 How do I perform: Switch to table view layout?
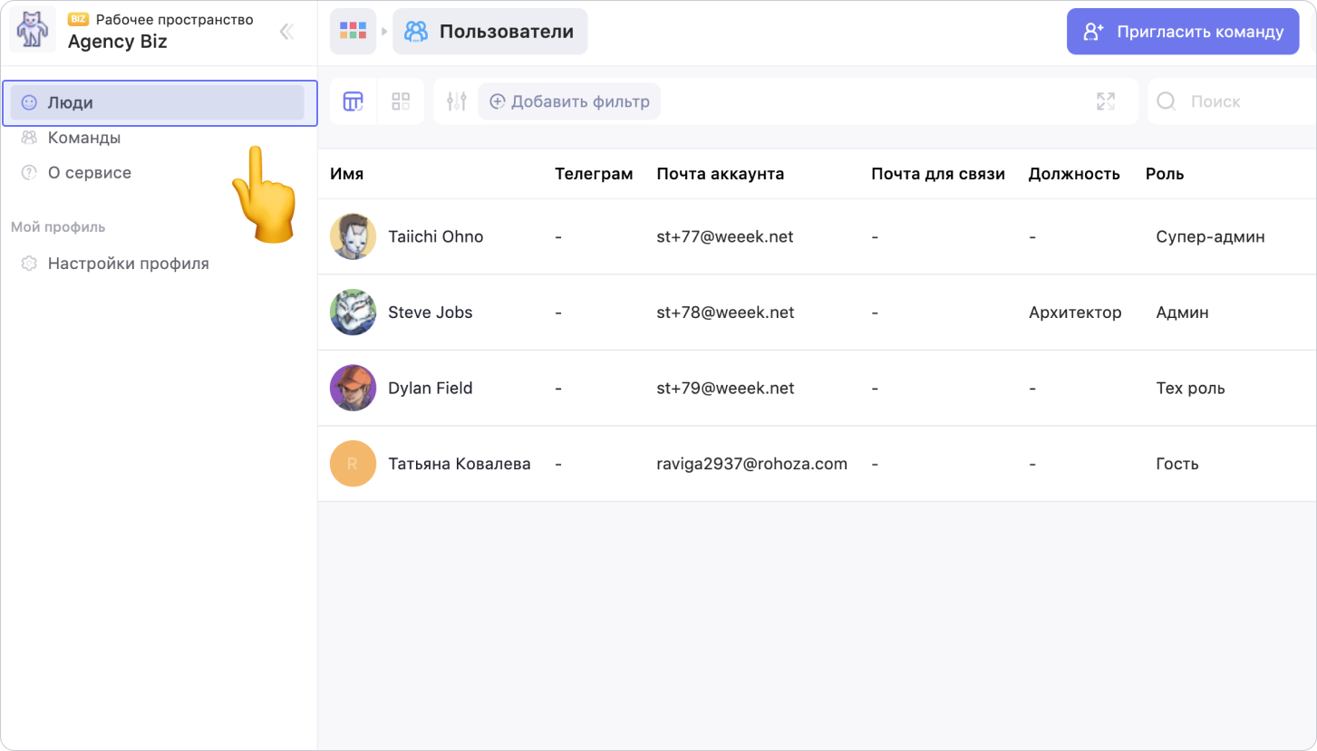353,101
